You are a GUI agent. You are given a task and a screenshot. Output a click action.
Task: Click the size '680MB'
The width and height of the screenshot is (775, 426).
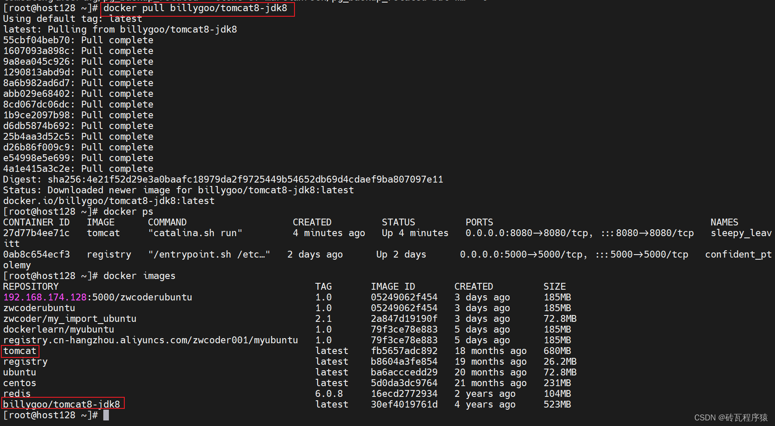(x=557, y=351)
